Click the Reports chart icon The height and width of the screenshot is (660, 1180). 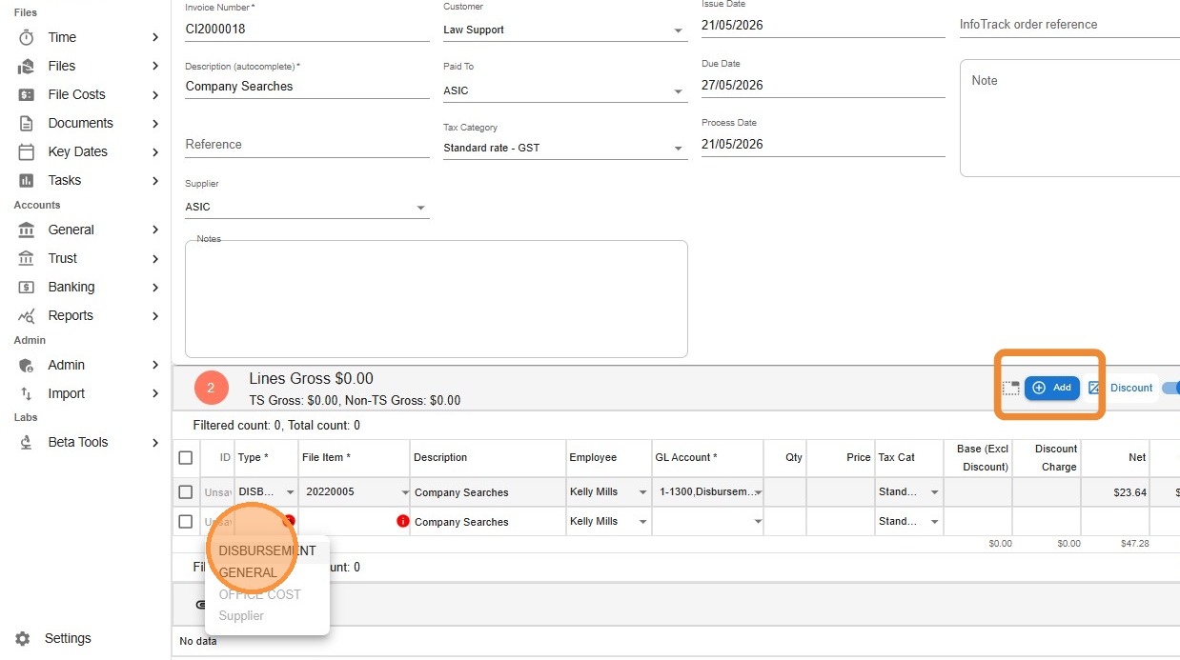pyautogui.click(x=27, y=315)
